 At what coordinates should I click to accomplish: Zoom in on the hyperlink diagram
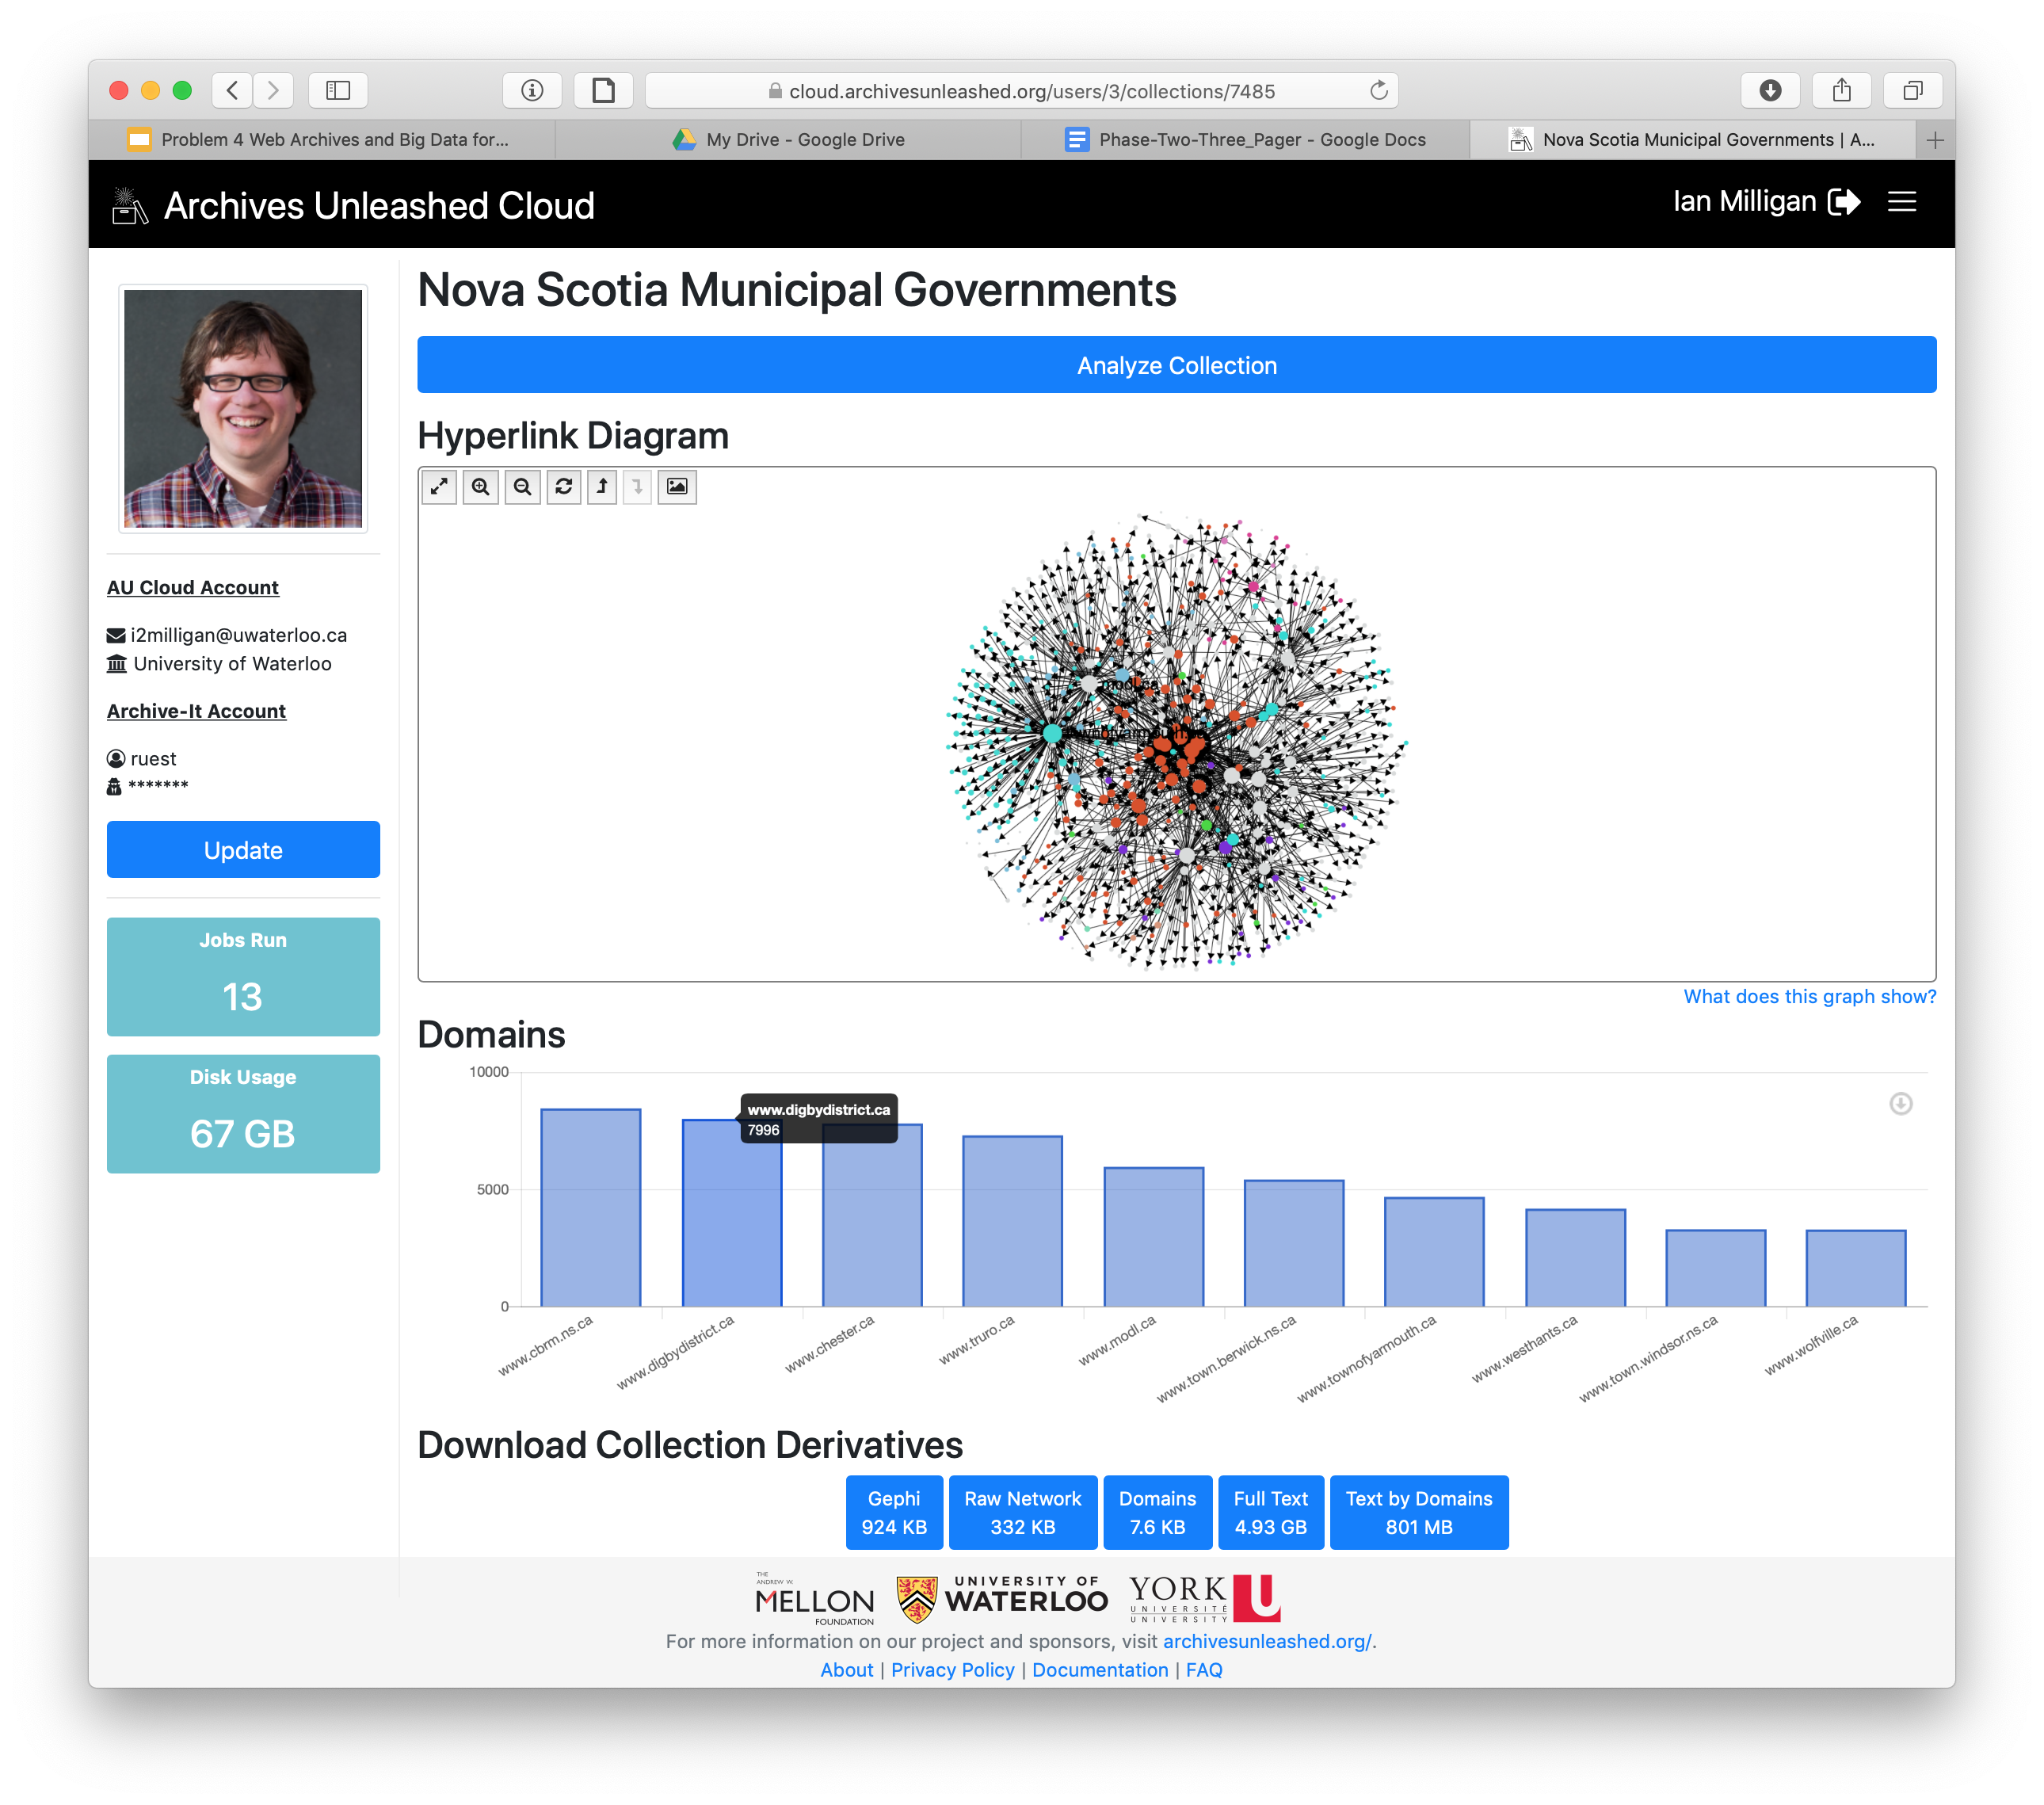pyautogui.click(x=481, y=487)
